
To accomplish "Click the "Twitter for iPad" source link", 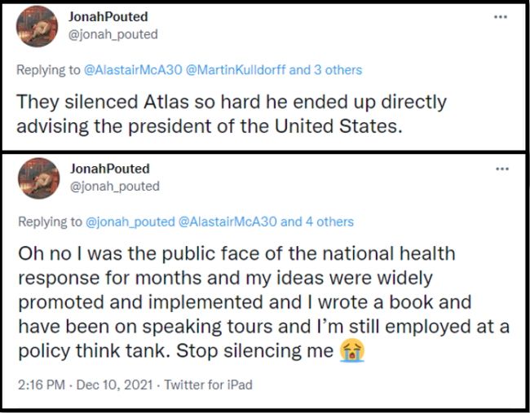I will coord(207,384).
